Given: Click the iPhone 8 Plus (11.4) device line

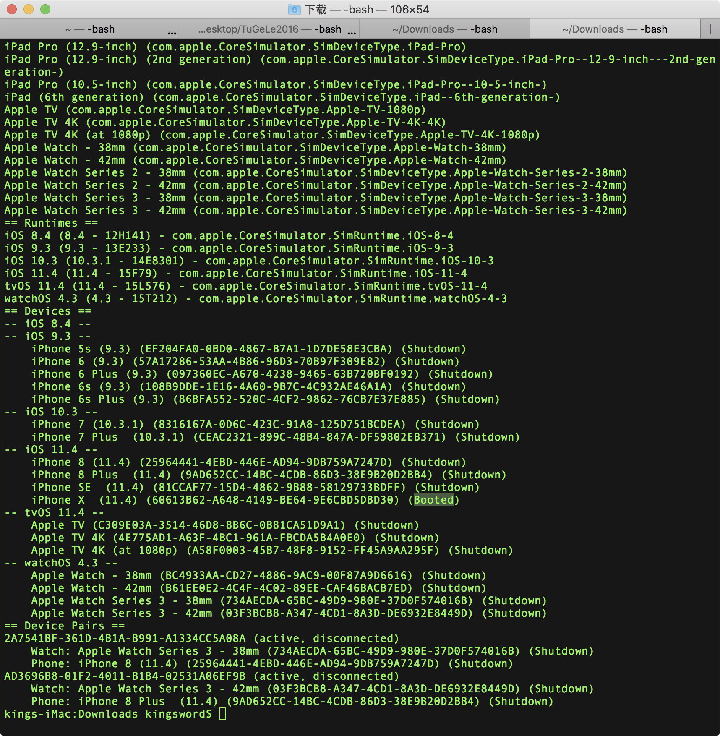Looking at the screenshot, I should [x=269, y=475].
